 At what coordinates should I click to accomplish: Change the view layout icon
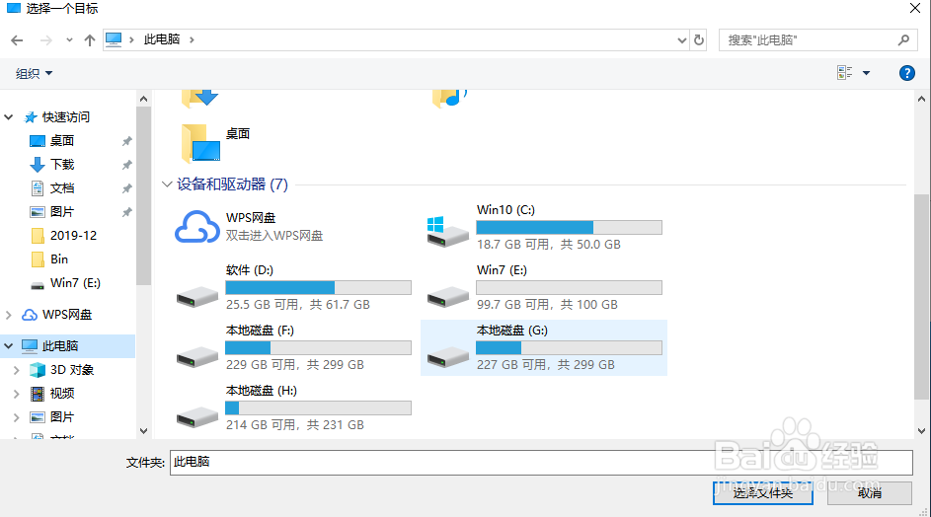point(844,73)
